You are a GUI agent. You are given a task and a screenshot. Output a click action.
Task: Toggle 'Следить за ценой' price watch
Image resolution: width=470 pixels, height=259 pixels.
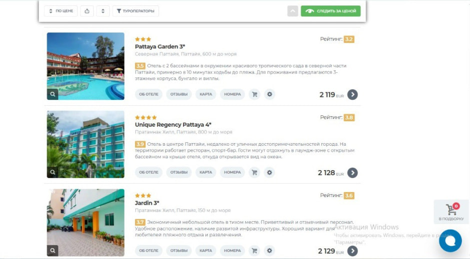[x=330, y=11]
